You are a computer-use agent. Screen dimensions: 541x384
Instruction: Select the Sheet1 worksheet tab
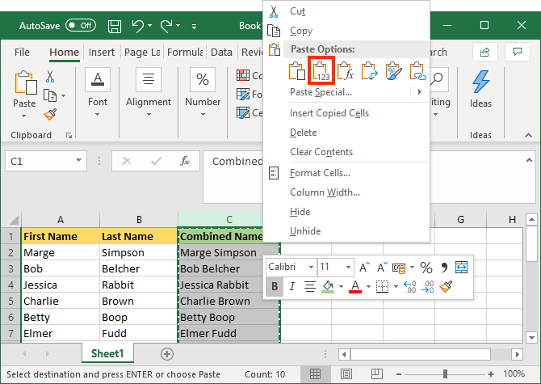[x=107, y=353]
